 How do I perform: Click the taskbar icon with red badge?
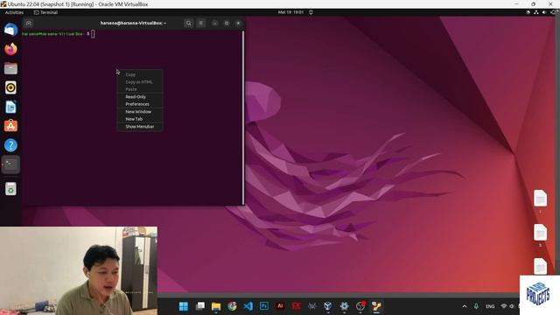point(360,306)
